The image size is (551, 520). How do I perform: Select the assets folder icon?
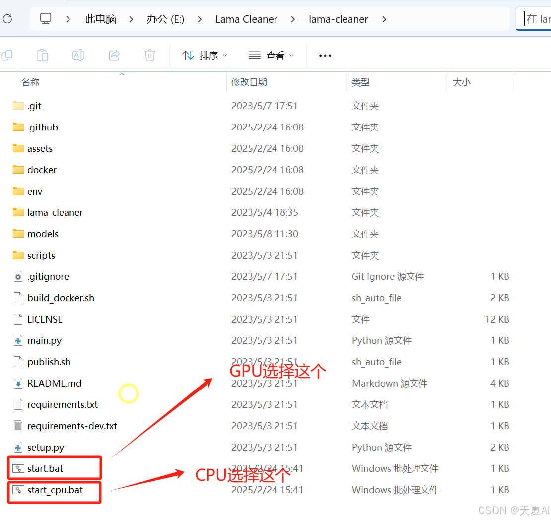point(18,148)
